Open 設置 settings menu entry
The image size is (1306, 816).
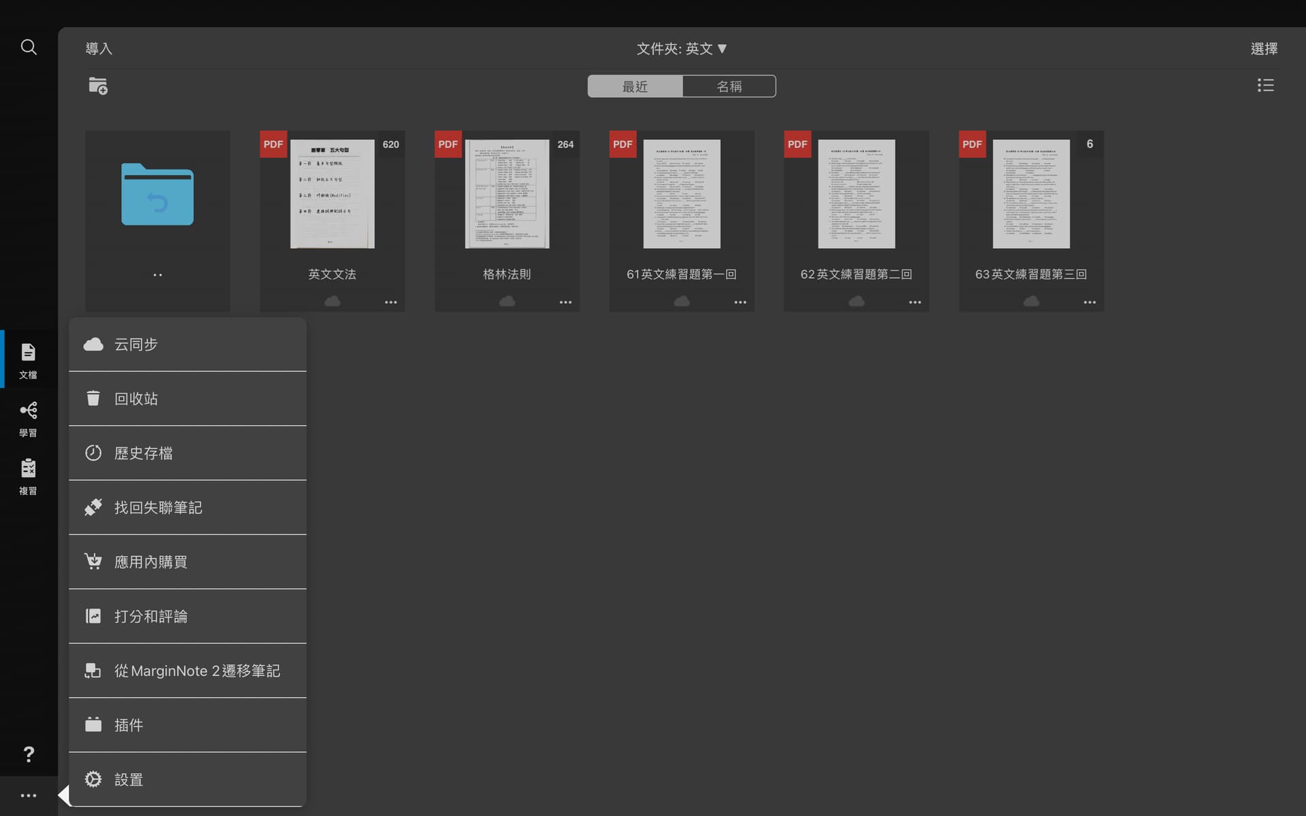pyautogui.click(x=188, y=779)
